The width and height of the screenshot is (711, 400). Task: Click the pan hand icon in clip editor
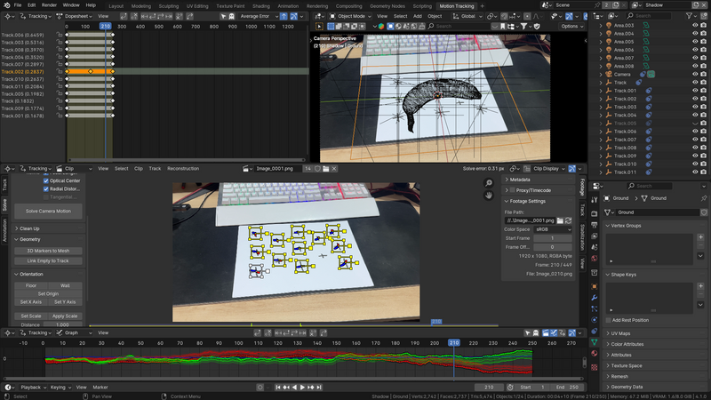[x=489, y=196]
